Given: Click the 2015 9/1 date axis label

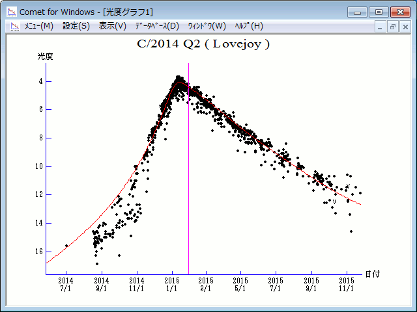Looking at the screenshot, I should coord(311,285).
